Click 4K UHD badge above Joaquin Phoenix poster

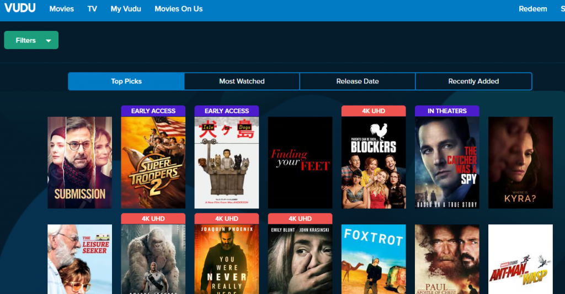click(x=227, y=219)
